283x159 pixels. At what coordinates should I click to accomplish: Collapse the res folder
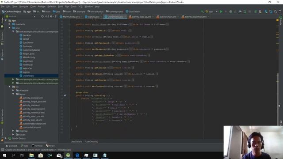pos(10,87)
